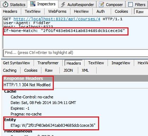Screen dimensions: 148x136
Task: Click the Entity group heading
Action: coord(10,120)
